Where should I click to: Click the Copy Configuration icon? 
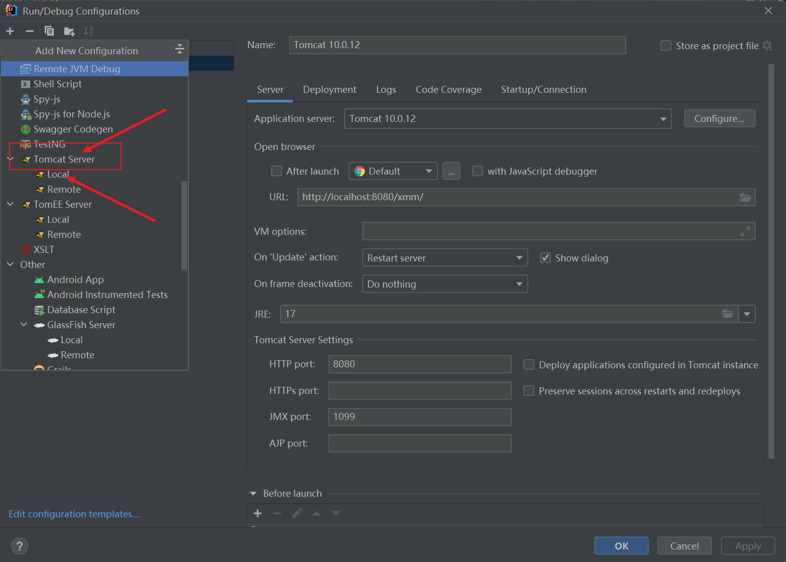click(x=49, y=31)
